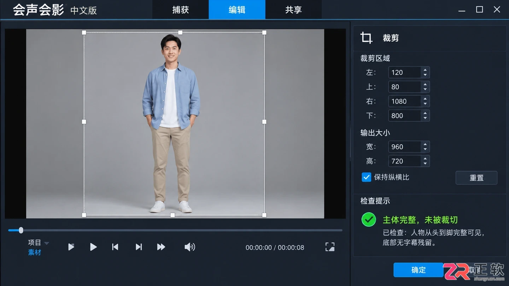Click the 宽 field showing 960
This screenshot has width=509, height=286.
[405, 147]
